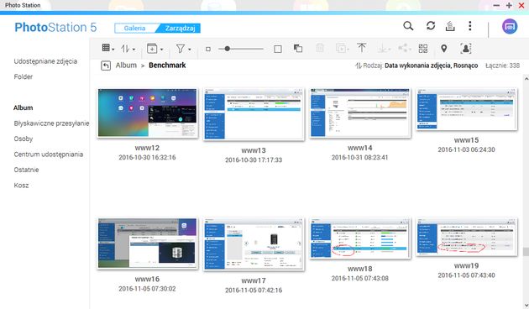The height and width of the screenshot is (309, 529).
Task: Click the file name www17
Action: tap(254, 280)
